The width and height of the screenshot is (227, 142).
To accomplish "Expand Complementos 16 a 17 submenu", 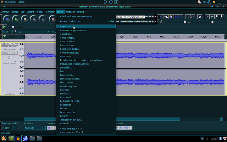I will tap(86, 132).
